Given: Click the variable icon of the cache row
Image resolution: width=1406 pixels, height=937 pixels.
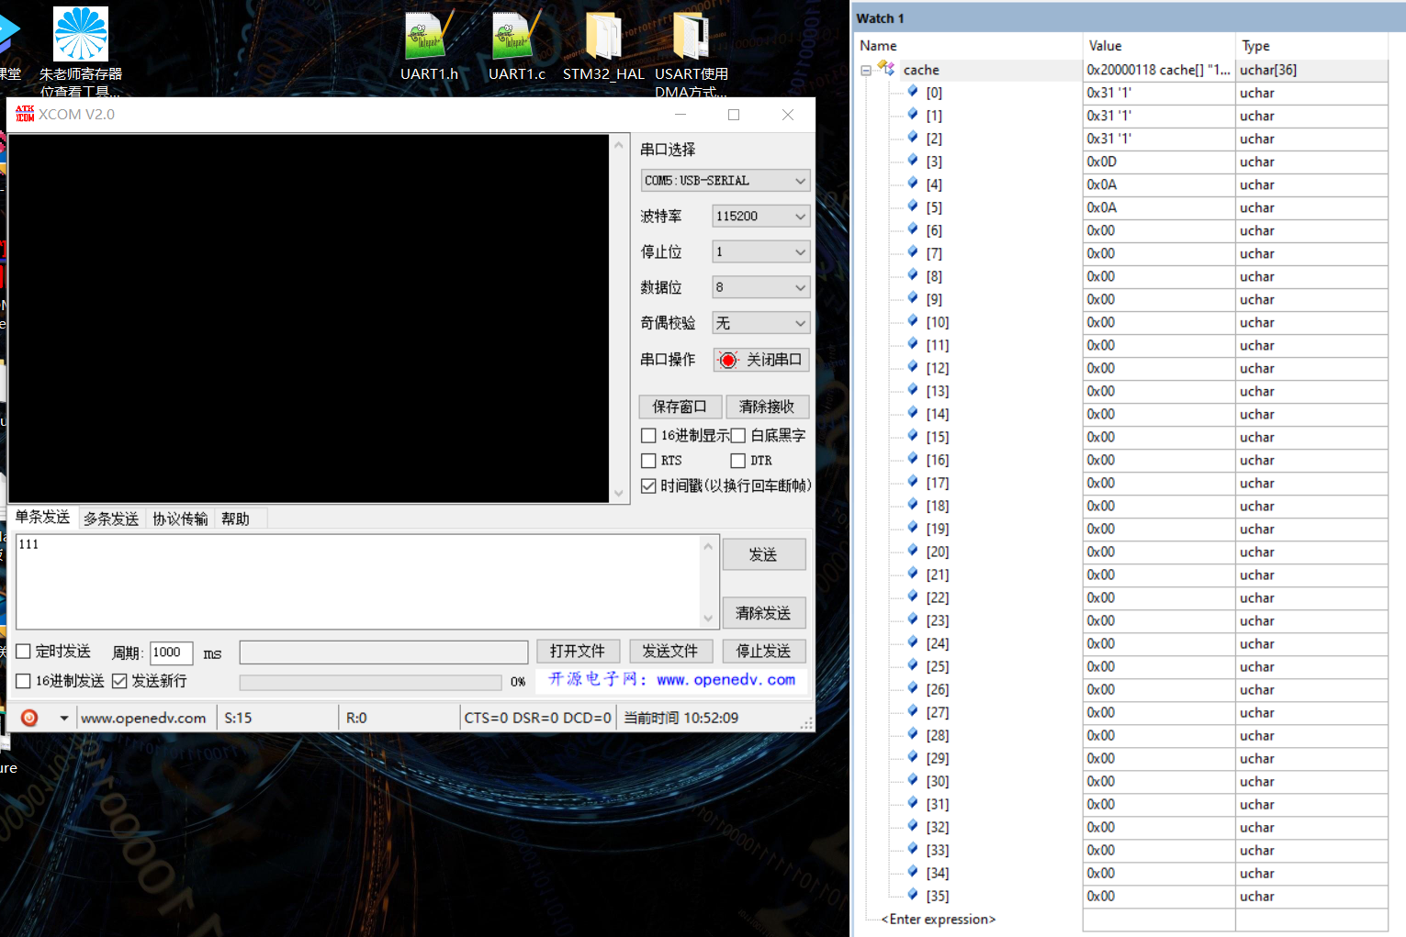Looking at the screenshot, I should [885, 68].
